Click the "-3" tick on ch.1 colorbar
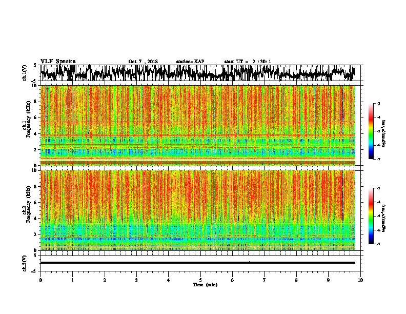The width and height of the screenshot is (406, 314). [x=378, y=103]
